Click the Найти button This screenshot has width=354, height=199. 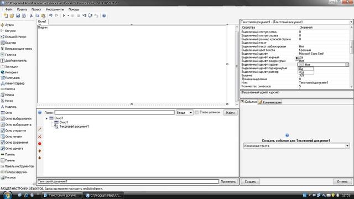[x=230, y=113]
